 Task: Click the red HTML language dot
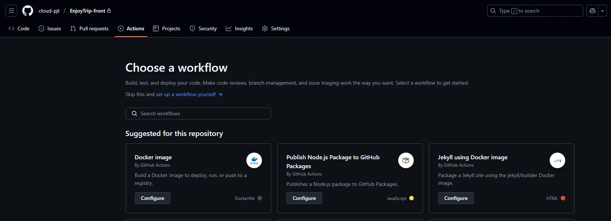tap(563, 198)
